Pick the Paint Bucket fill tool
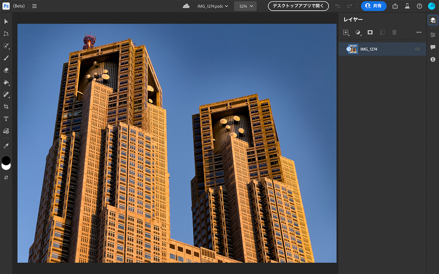Screen dimensions: 439x274 click(6, 82)
